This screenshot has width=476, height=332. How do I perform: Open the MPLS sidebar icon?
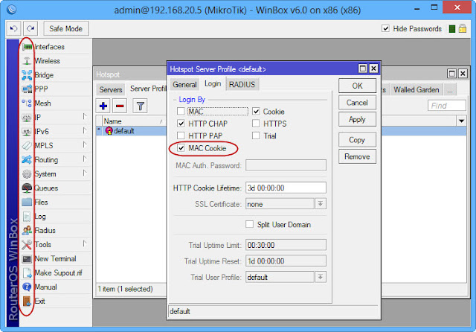click(27, 145)
